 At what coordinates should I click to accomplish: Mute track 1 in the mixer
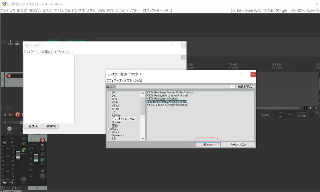pos(42,149)
